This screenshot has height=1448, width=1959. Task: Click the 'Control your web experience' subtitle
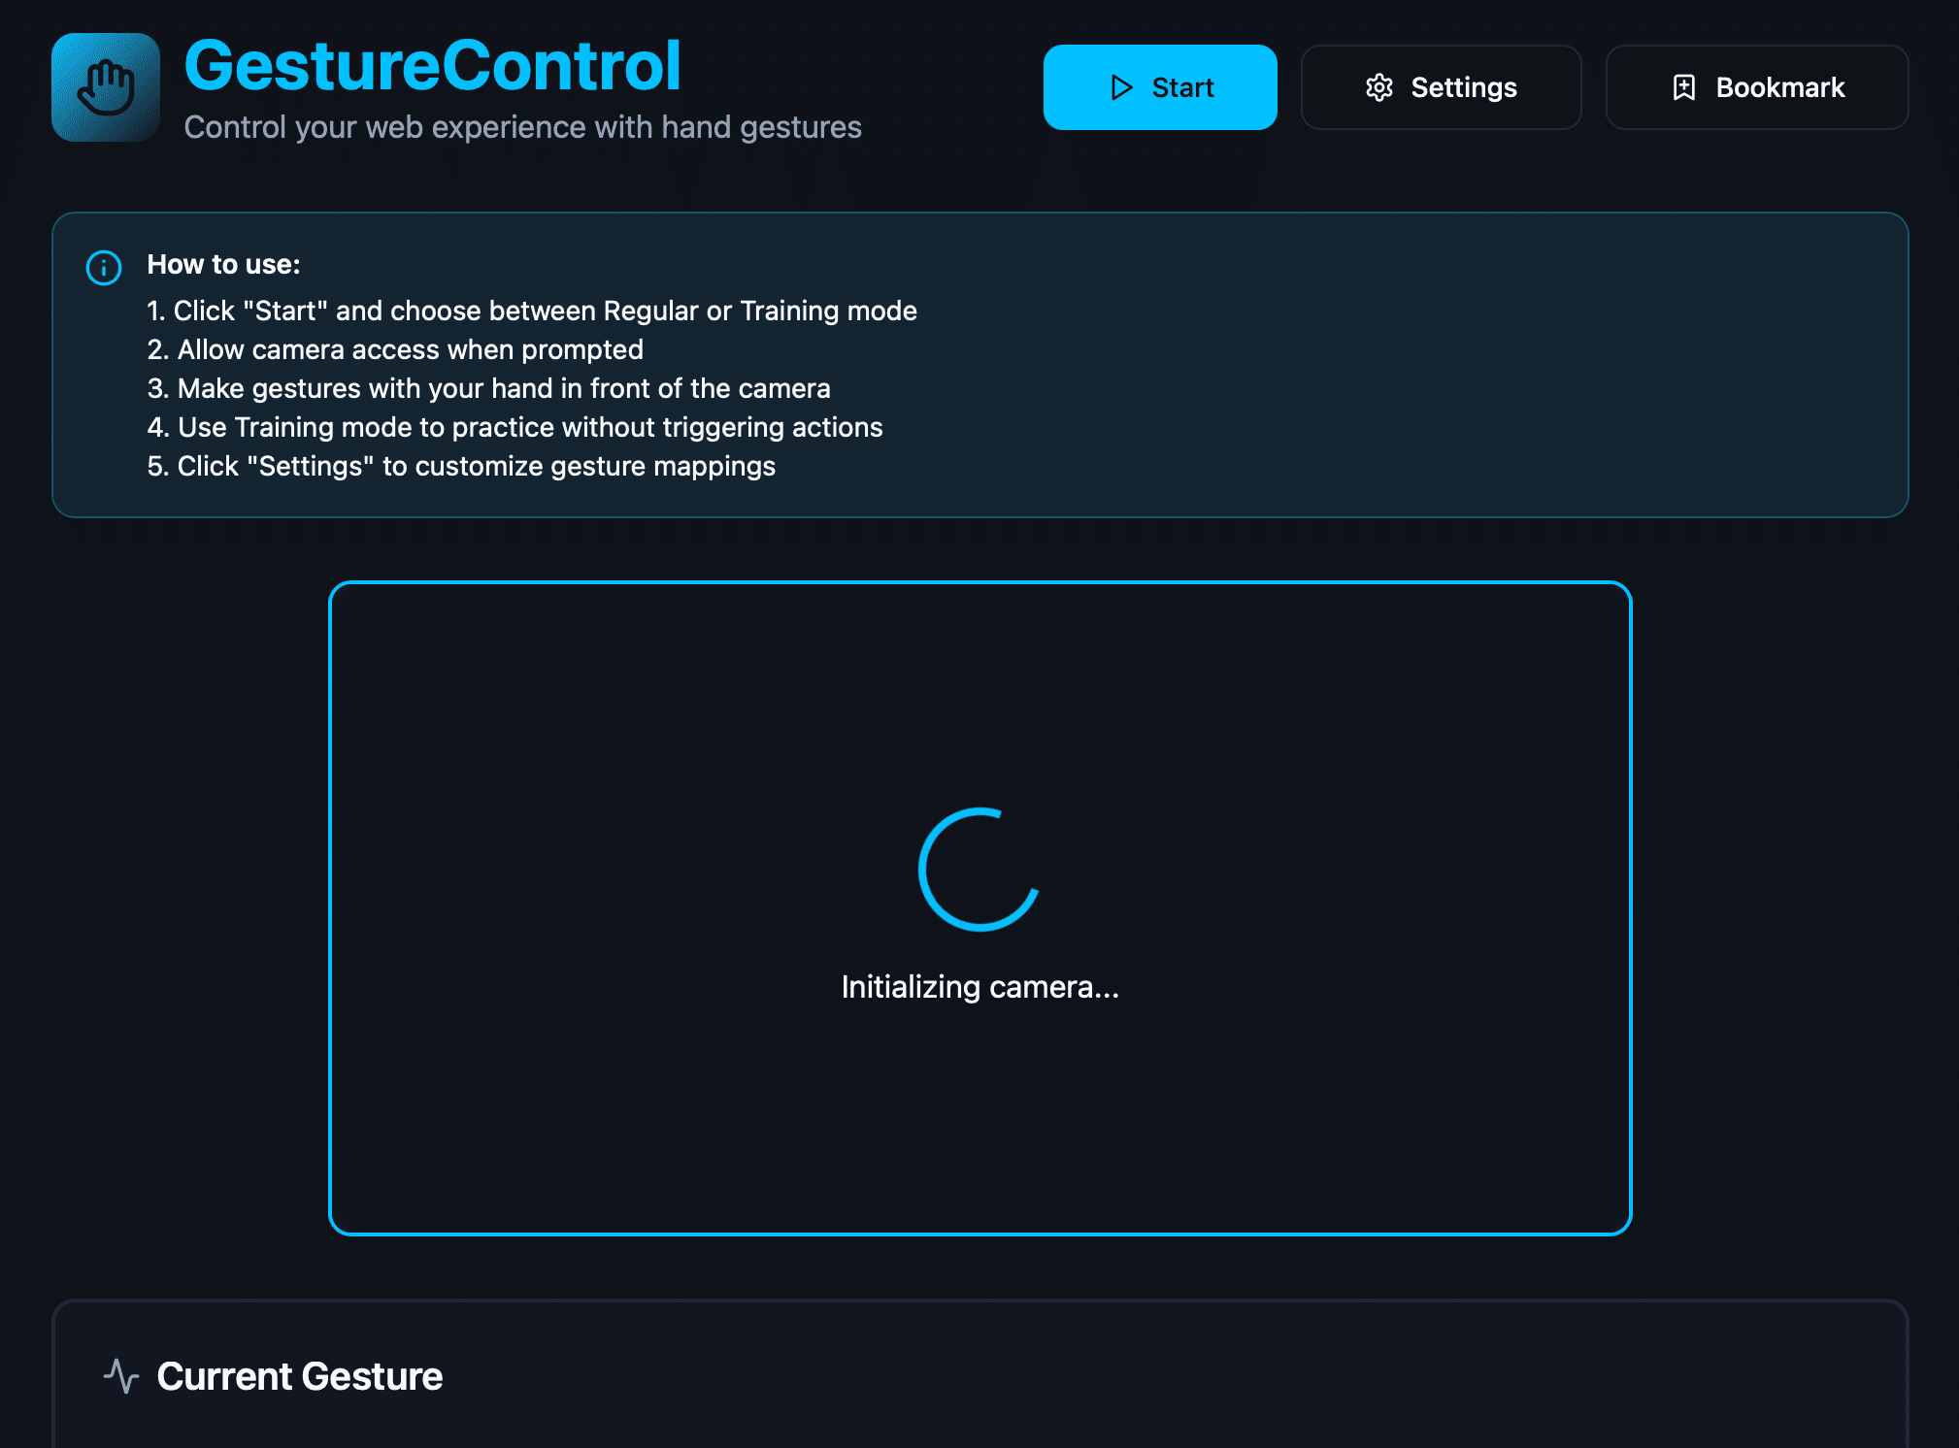522,127
